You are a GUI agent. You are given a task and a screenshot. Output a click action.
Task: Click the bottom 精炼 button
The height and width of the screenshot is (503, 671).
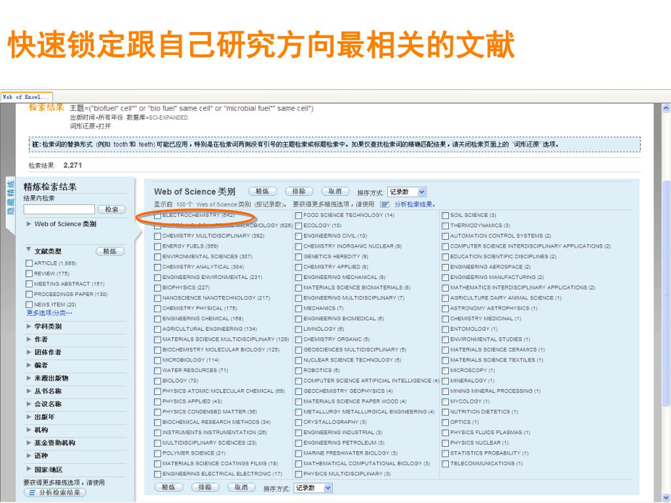click(168, 487)
